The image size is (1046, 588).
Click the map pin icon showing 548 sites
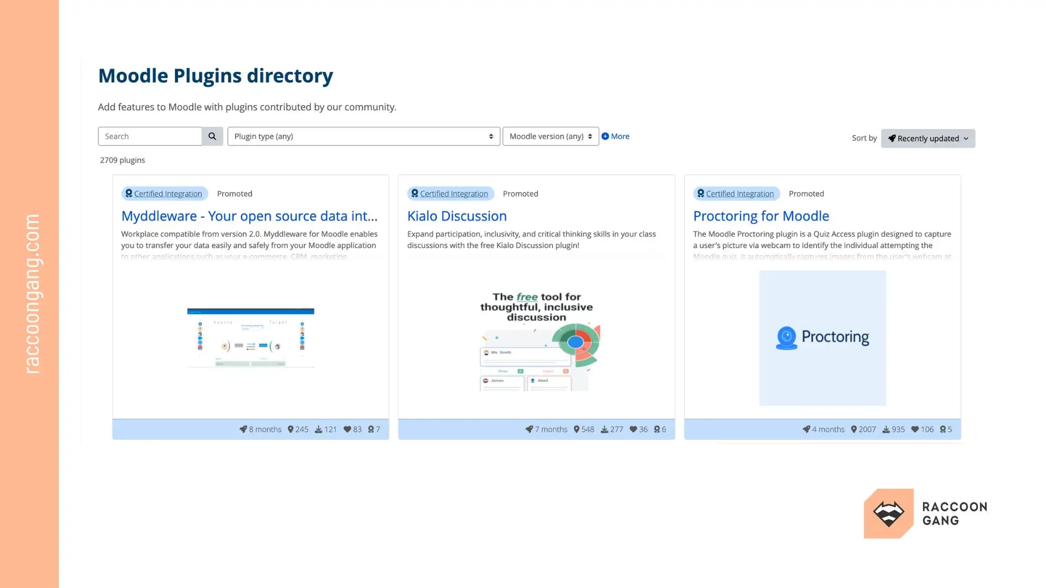click(x=575, y=429)
